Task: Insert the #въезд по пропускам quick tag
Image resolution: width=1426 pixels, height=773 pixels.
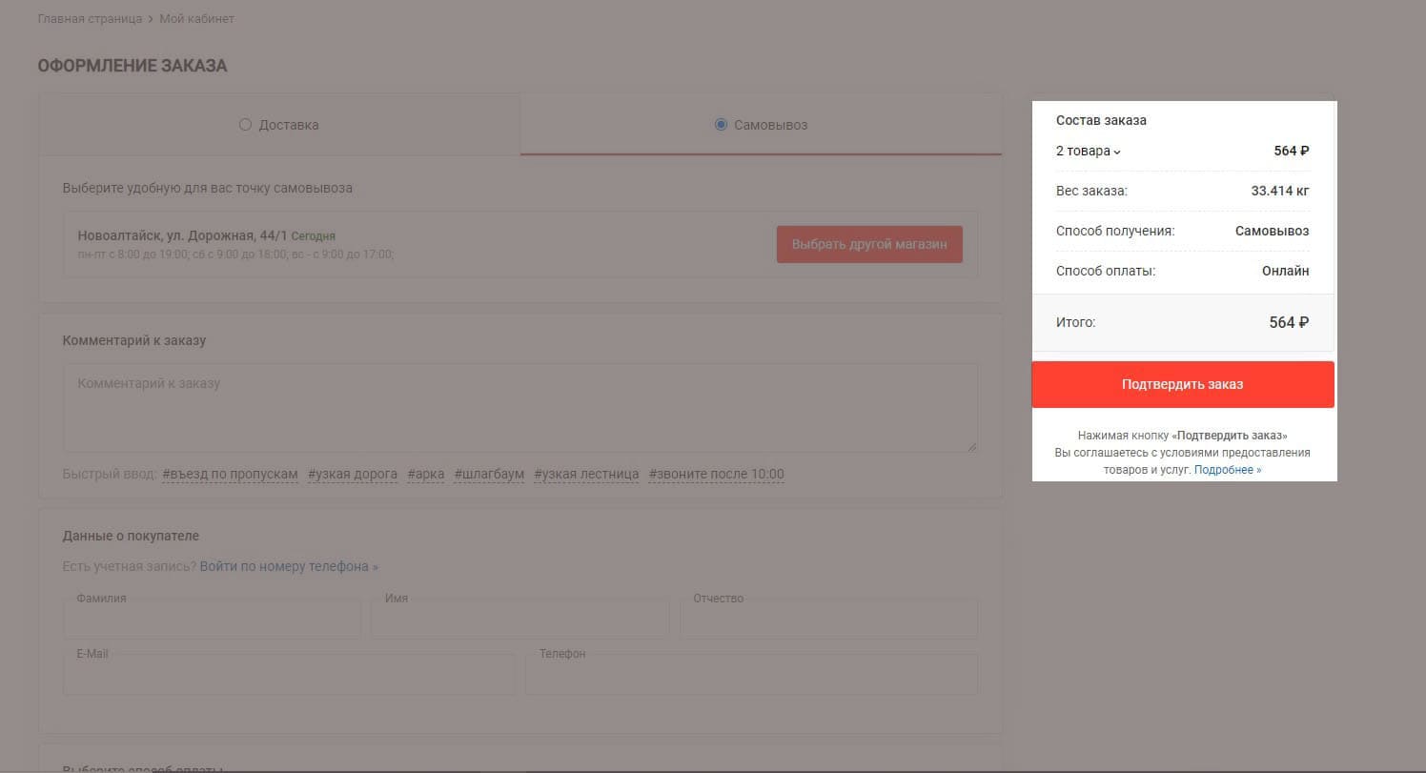Action: coord(230,474)
